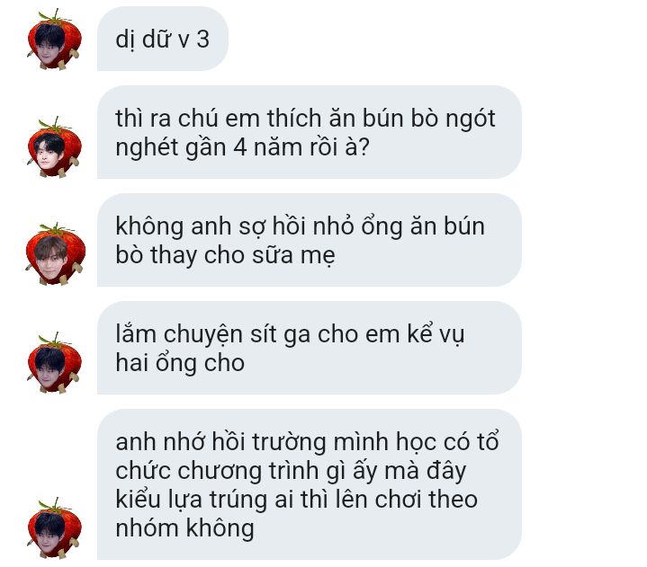The height and width of the screenshot is (567, 647).
Task: Open the avatar next to the "thì ra chú em" message
Action: [x=55, y=147]
